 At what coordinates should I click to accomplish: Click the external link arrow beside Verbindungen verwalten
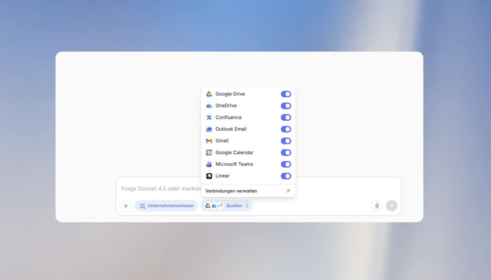coord(288,191)
